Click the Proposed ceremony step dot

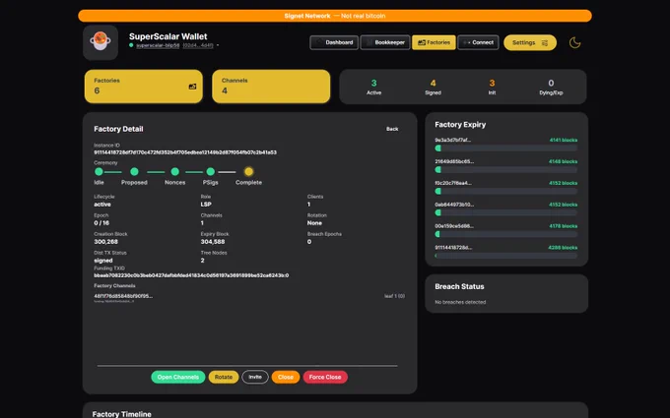point(134,171)
